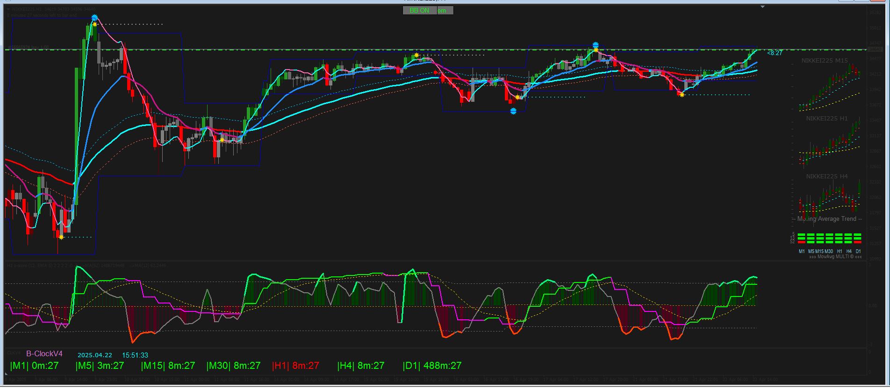This screenshot has width=890, height=388.
Task: Click the '|M30| 8m:27' countdown
Action: [x=233, y=366]
